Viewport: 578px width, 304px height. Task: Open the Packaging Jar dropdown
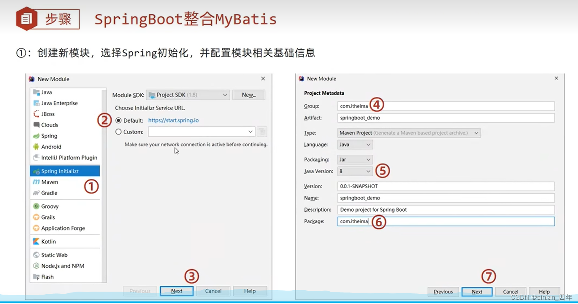pyautogui.click(x=355, y=160)
